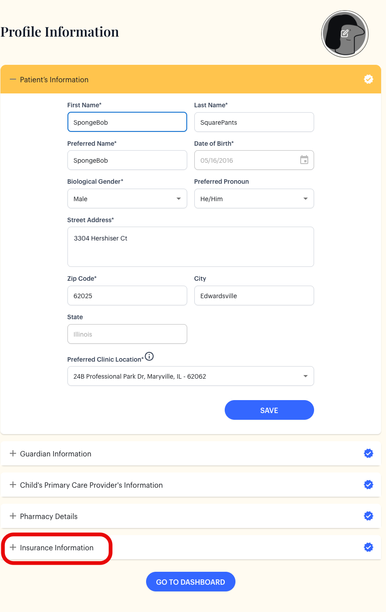Image resolution: width=386 pixels, height=612 pixels.
Task: Click the info icon beside Preferred Clinic Location
Action: (x=149, y=356)
